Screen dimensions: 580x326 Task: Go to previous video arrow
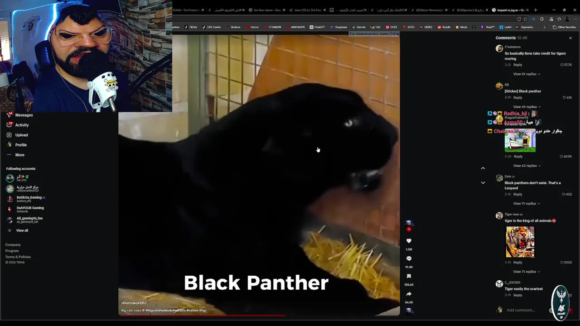pyautogui.click(x=483, y=168)
